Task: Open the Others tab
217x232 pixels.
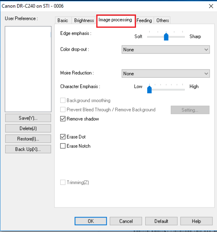Action: point(162,21)
